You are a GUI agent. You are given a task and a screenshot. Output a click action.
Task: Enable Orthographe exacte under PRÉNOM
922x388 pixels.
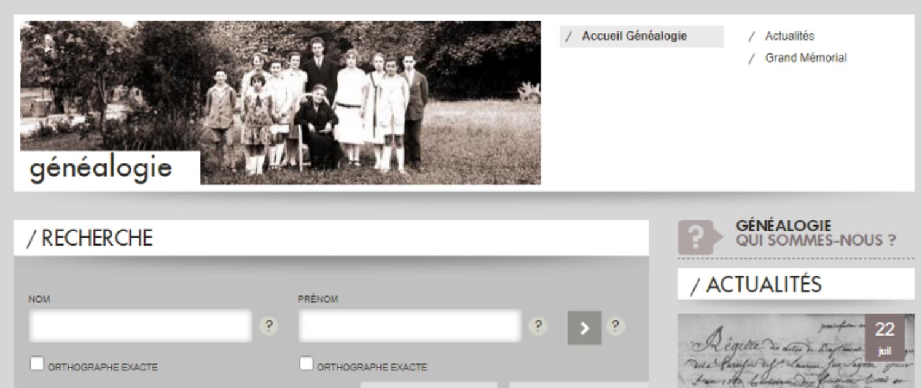point(307,364)
